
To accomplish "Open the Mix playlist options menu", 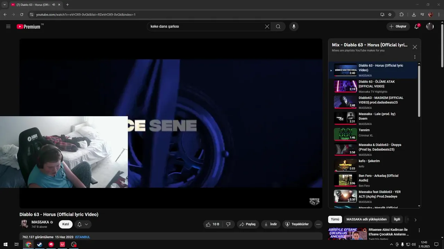I will 415,57.
